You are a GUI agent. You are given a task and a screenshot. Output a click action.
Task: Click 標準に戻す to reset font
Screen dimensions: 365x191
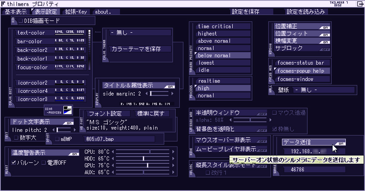[152, 114]
